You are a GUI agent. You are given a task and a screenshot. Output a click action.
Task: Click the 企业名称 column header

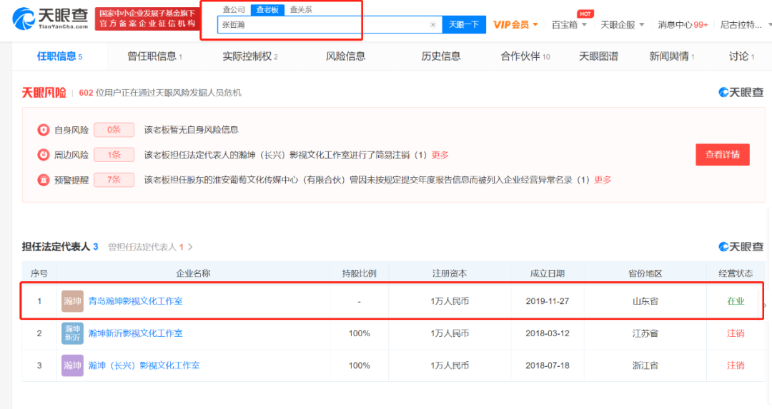pyautogui.click(x=193, y=273)
